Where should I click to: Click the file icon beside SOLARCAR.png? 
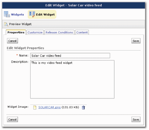coord(35,107)
